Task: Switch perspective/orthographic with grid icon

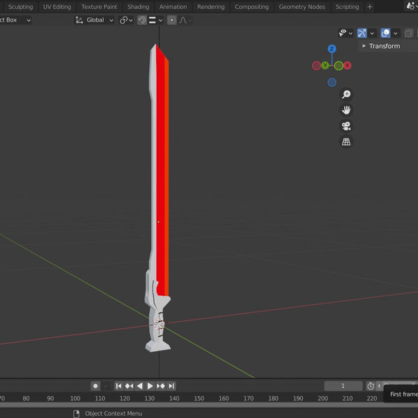Action: 346,141
